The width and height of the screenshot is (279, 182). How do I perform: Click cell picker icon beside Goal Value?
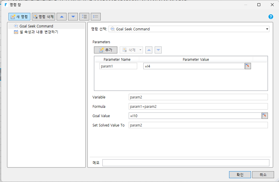[265, 116]
